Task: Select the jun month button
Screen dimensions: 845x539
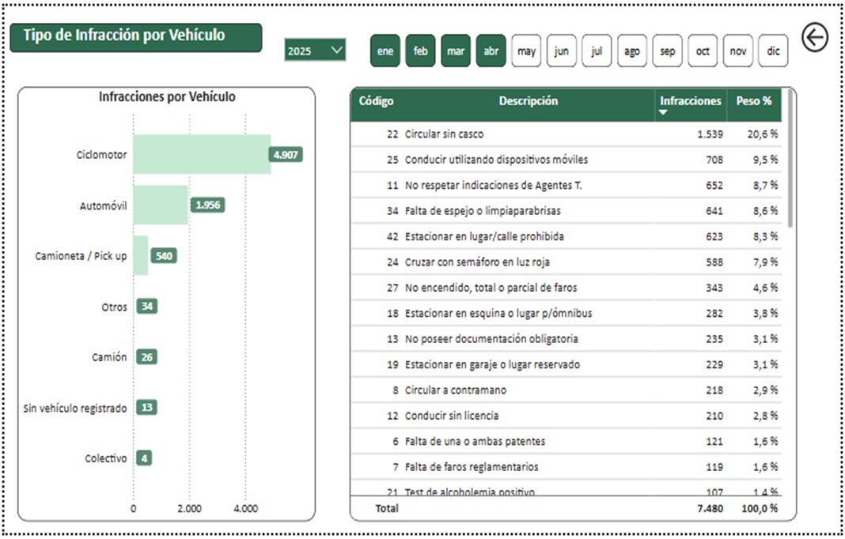Action: click(561, 51)
